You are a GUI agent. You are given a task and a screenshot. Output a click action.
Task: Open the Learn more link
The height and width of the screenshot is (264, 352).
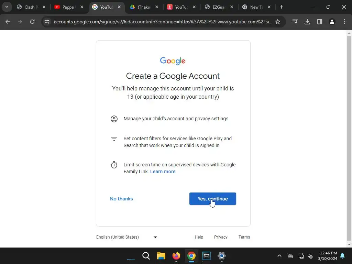163,172
